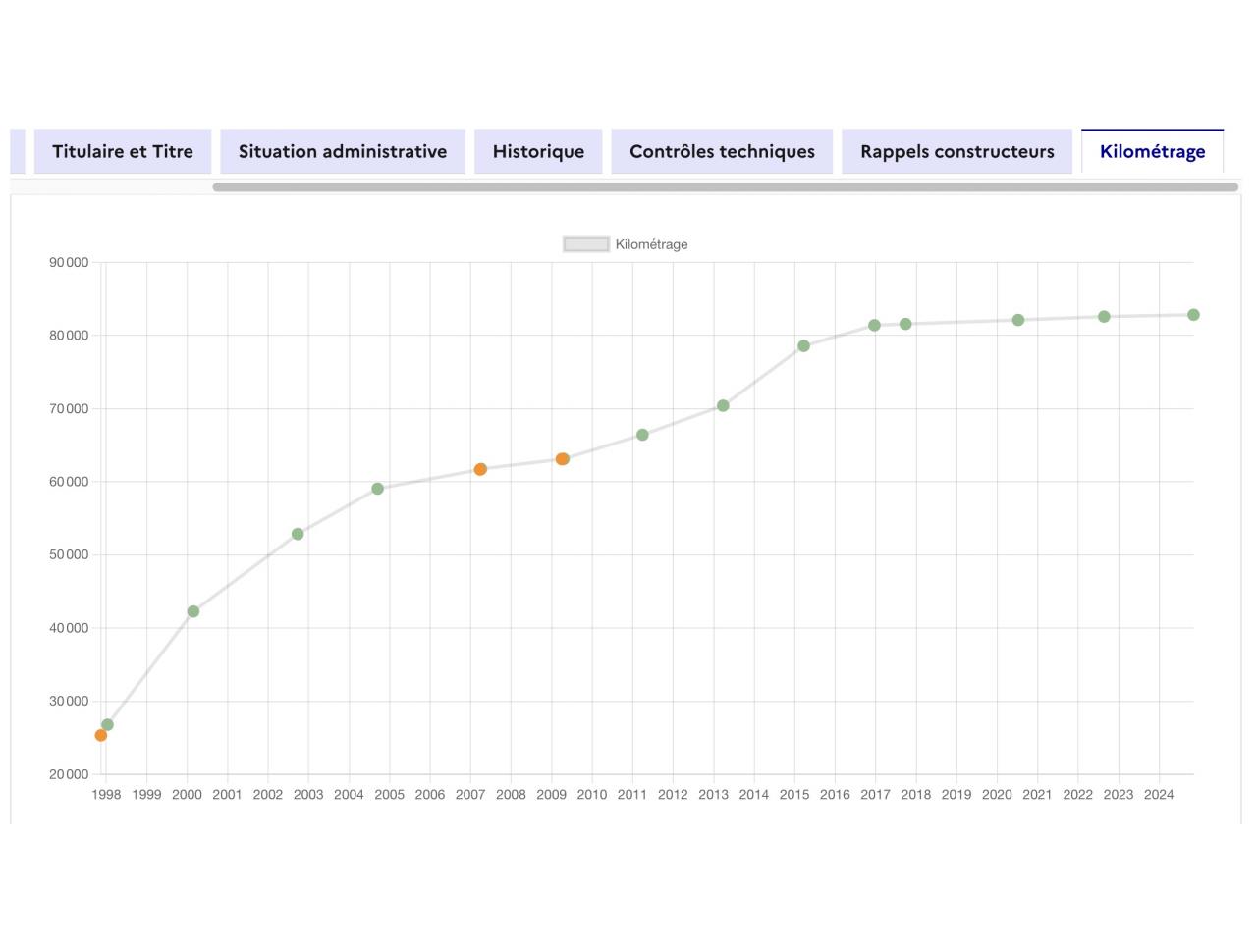The image size is (1257, 942).
Task: Click the green point between 2002 and 2003
Action: pyautogui.click(x=298, y=534)
